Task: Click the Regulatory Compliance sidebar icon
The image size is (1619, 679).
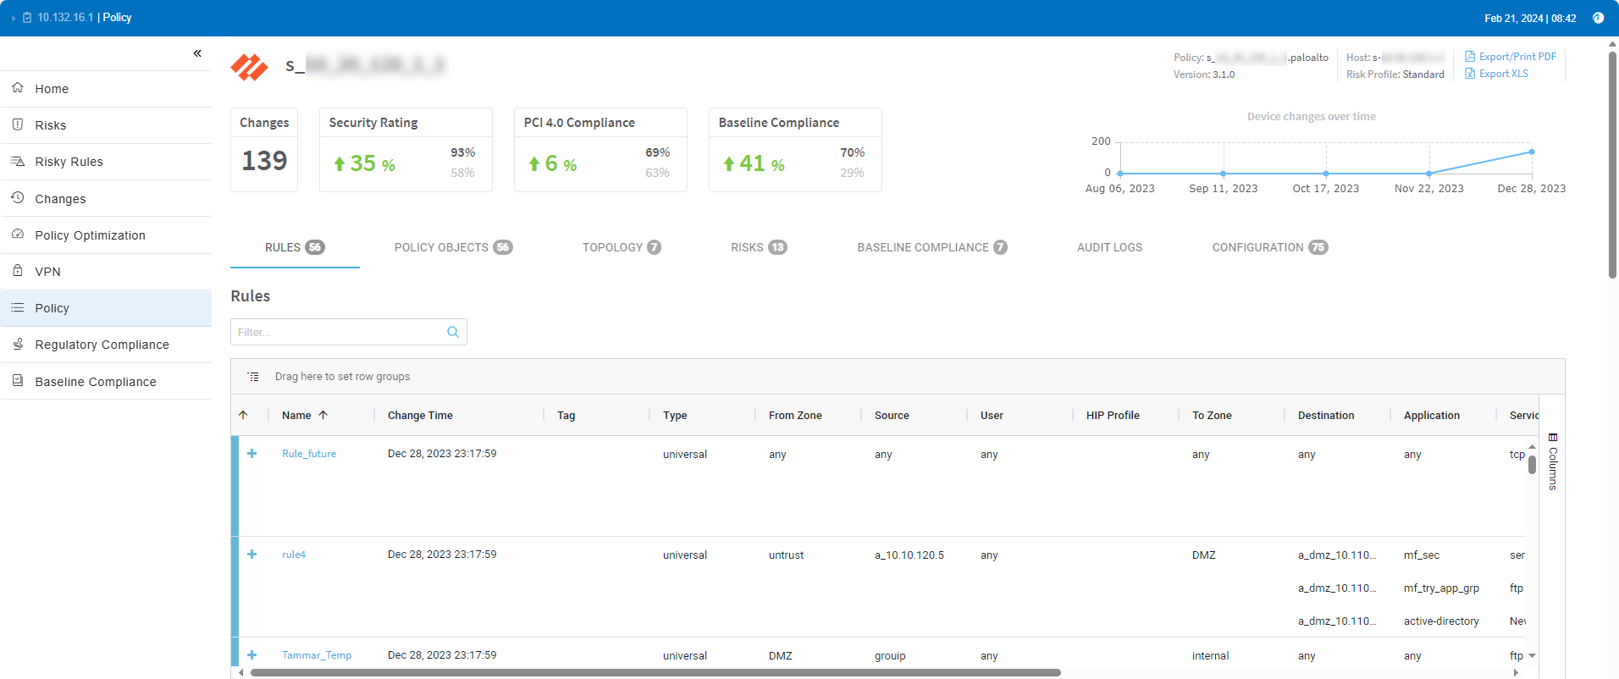Action: tap(18, 344)
